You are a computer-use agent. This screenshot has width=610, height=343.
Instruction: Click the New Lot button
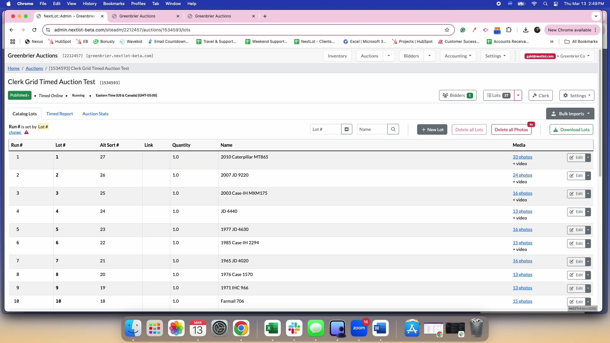[432, 130]
